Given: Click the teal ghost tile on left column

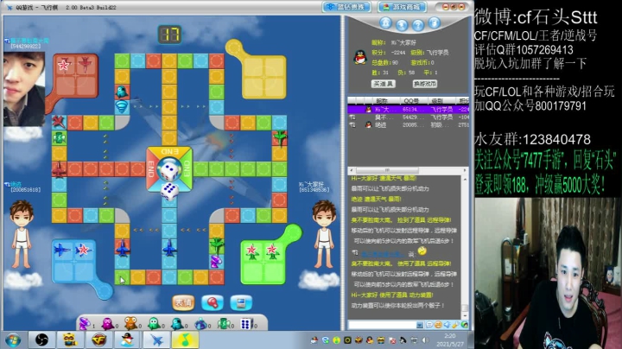Looking at the screenshot, I should click(122, 92).
